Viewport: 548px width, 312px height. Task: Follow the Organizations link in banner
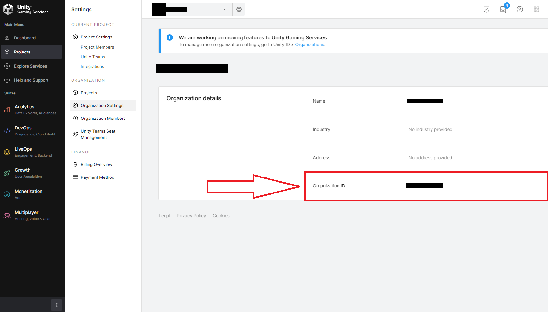[310, 45]
